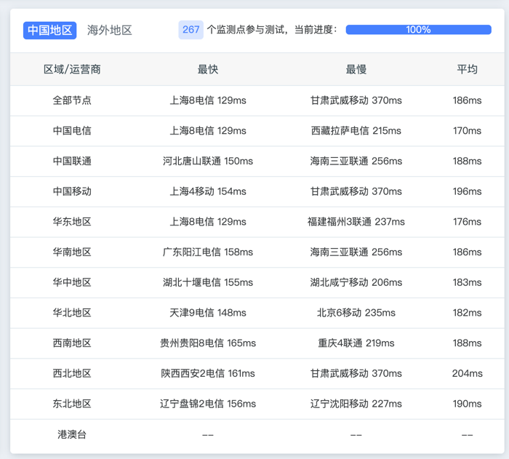Click 甘肃武威移动 370ms in 全部节点 row
The height and width of the screenshot is (459, 509).
pyautogui.click(x=356, y=100)
